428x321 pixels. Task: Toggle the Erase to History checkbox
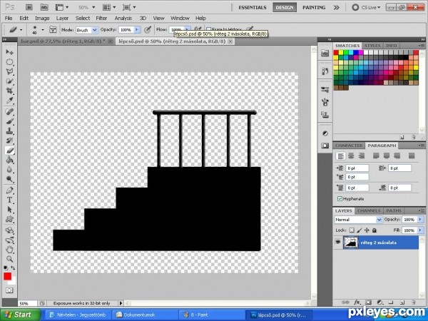coord(209,29)
